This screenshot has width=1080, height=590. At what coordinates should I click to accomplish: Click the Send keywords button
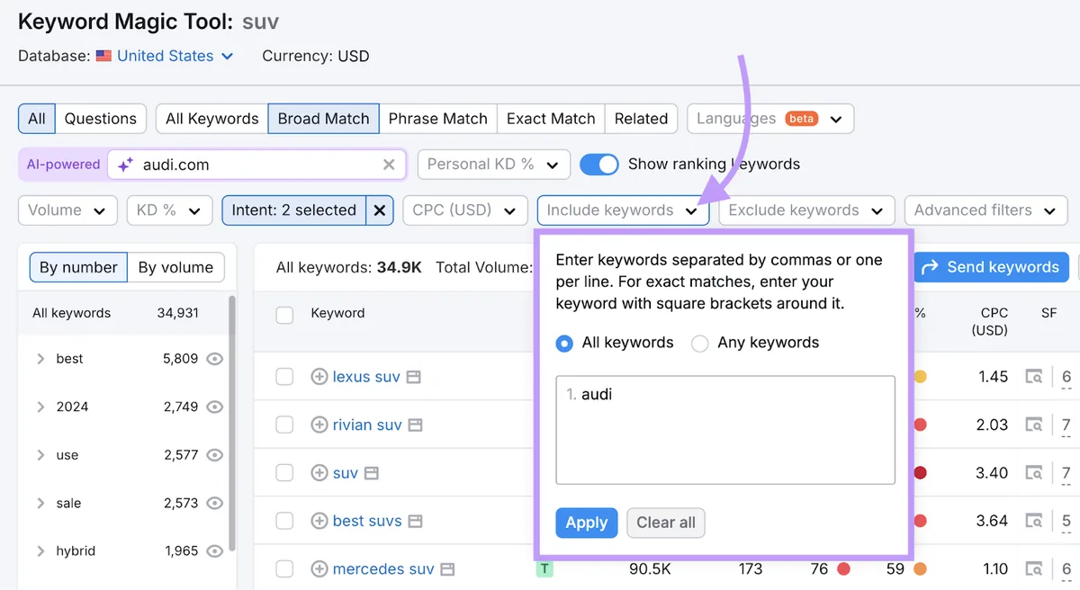point(991,267)
